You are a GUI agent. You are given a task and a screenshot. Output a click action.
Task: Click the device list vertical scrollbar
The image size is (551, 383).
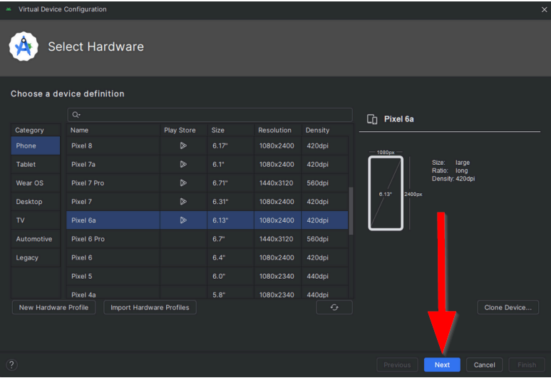click(x=351, y=211)
